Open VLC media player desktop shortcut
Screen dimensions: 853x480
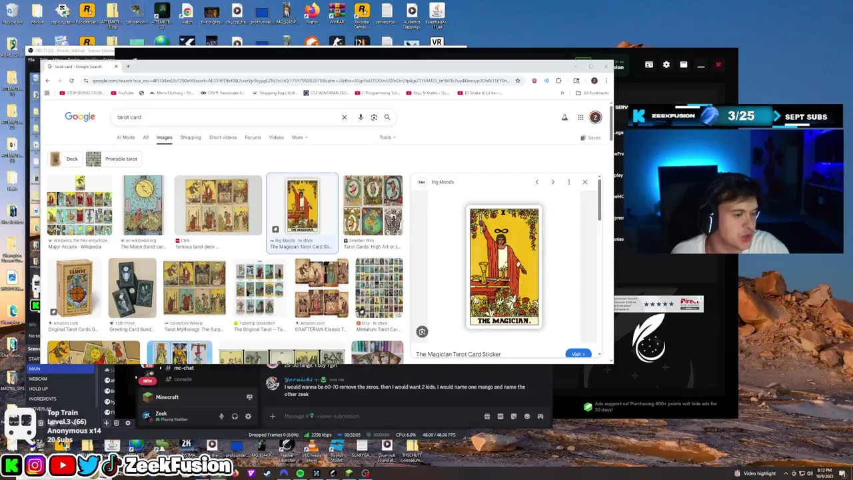(311, 450)
